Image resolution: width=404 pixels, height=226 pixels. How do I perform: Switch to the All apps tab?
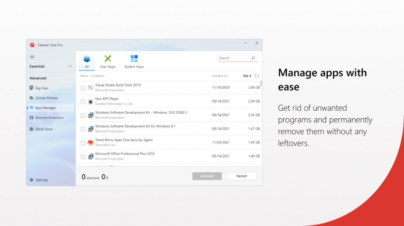click(x=87, y=62)
